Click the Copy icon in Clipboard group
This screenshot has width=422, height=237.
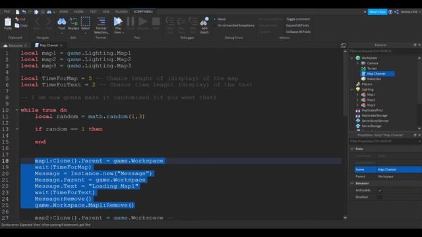[x=17, y=25]
